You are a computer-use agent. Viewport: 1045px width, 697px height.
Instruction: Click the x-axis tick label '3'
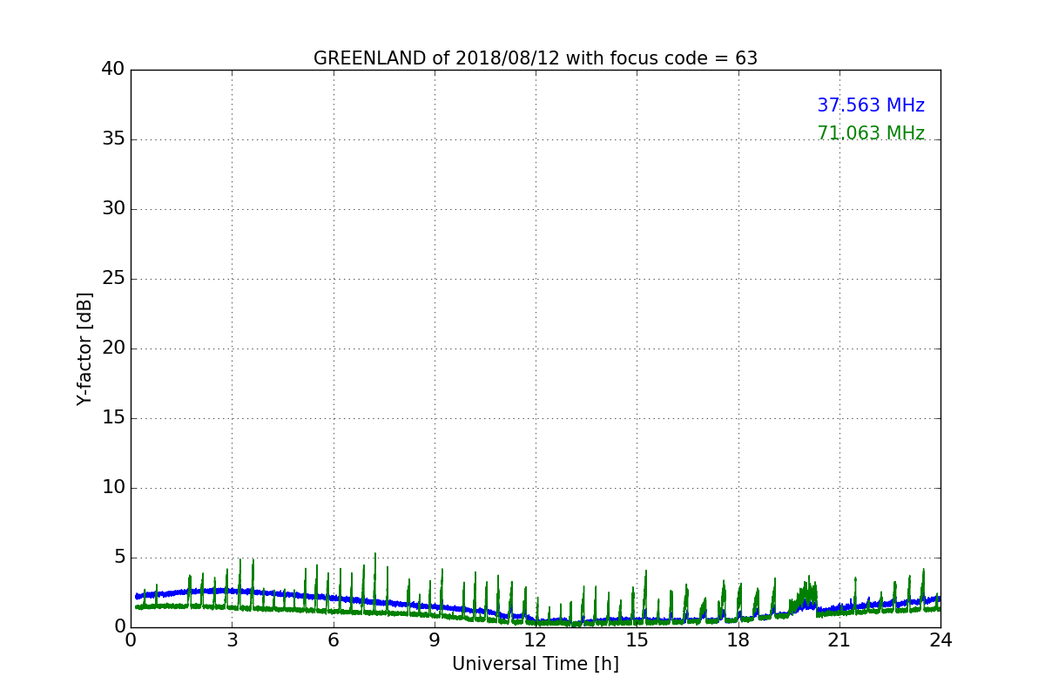[232, 640]
